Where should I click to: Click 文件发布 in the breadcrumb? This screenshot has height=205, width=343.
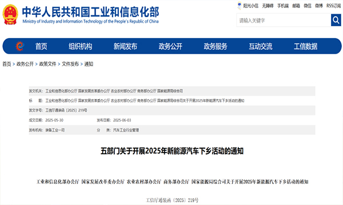(x=70, y=64)
